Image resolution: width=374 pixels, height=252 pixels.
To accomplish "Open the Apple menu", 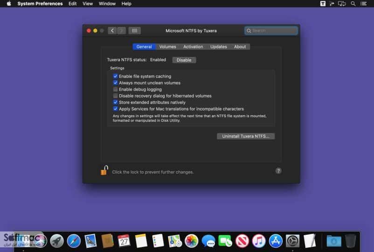I will pyautogui.click(x=9, y=4).
